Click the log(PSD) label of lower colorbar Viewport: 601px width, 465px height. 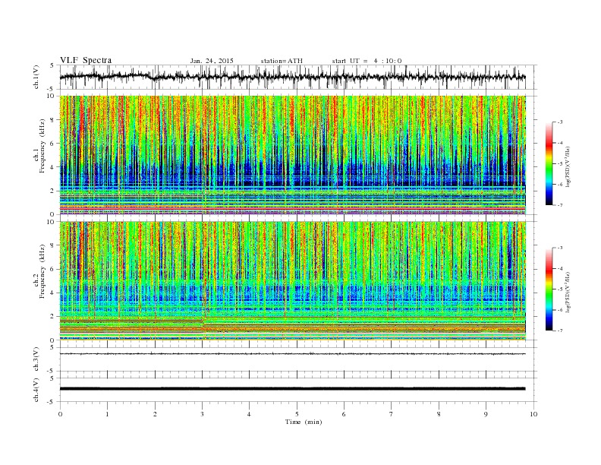click(568, 292)
